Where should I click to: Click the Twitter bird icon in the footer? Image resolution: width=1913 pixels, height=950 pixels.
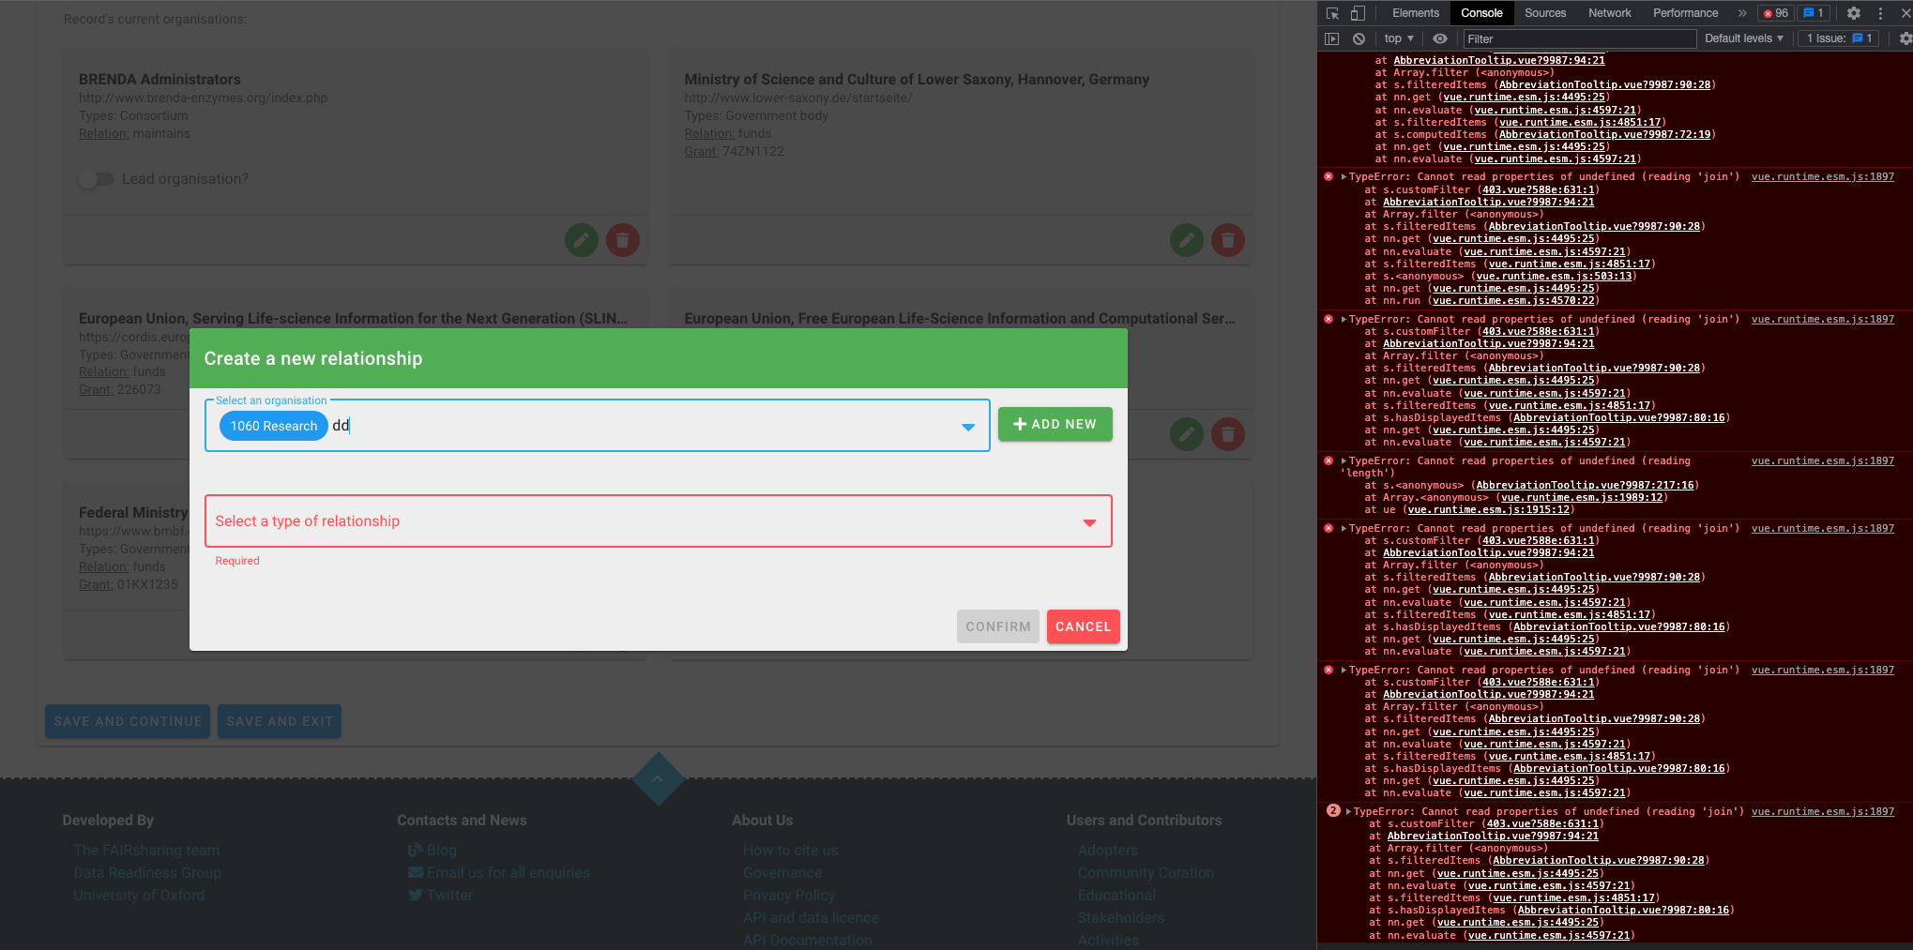click(x=416, y=895)
